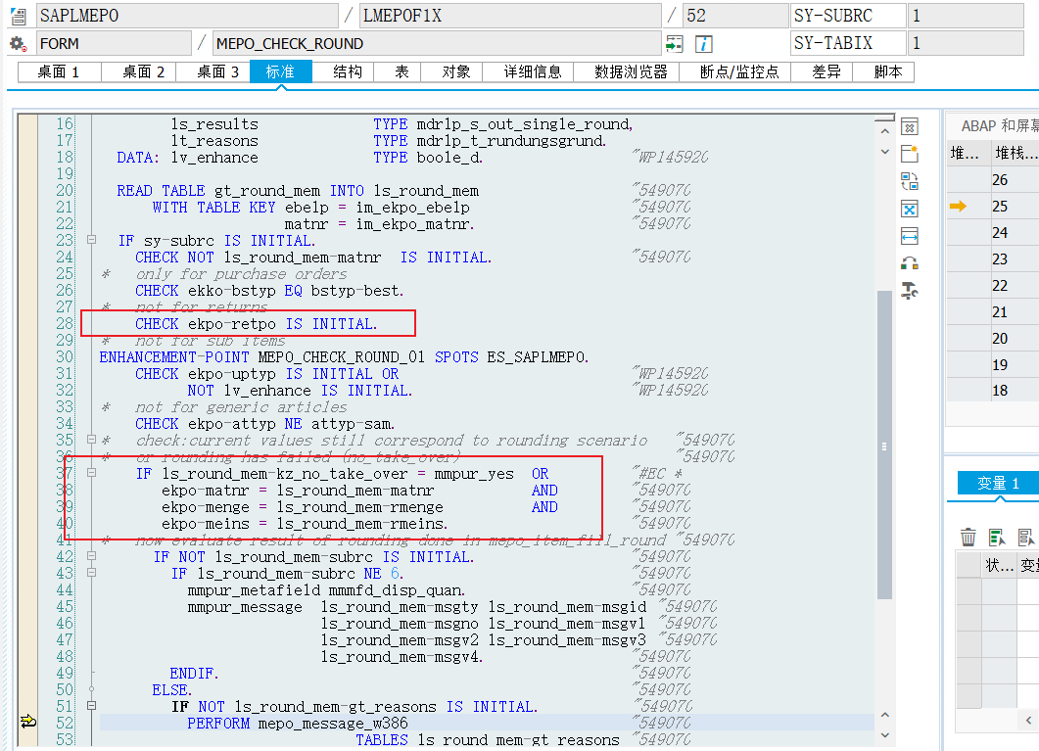Image resolution: width=1039 pixels, height=751 pixels.
Task: Select stack level 20 row
Action: click(993, 339)
